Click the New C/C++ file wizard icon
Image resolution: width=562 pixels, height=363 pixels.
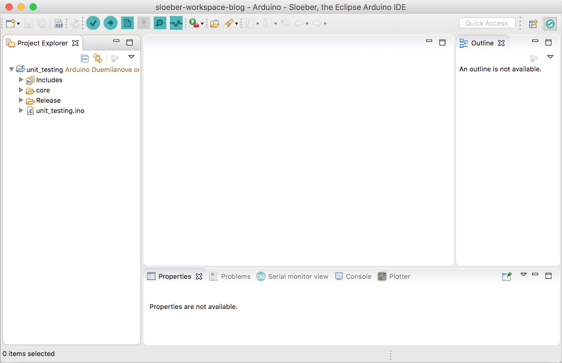10,23
